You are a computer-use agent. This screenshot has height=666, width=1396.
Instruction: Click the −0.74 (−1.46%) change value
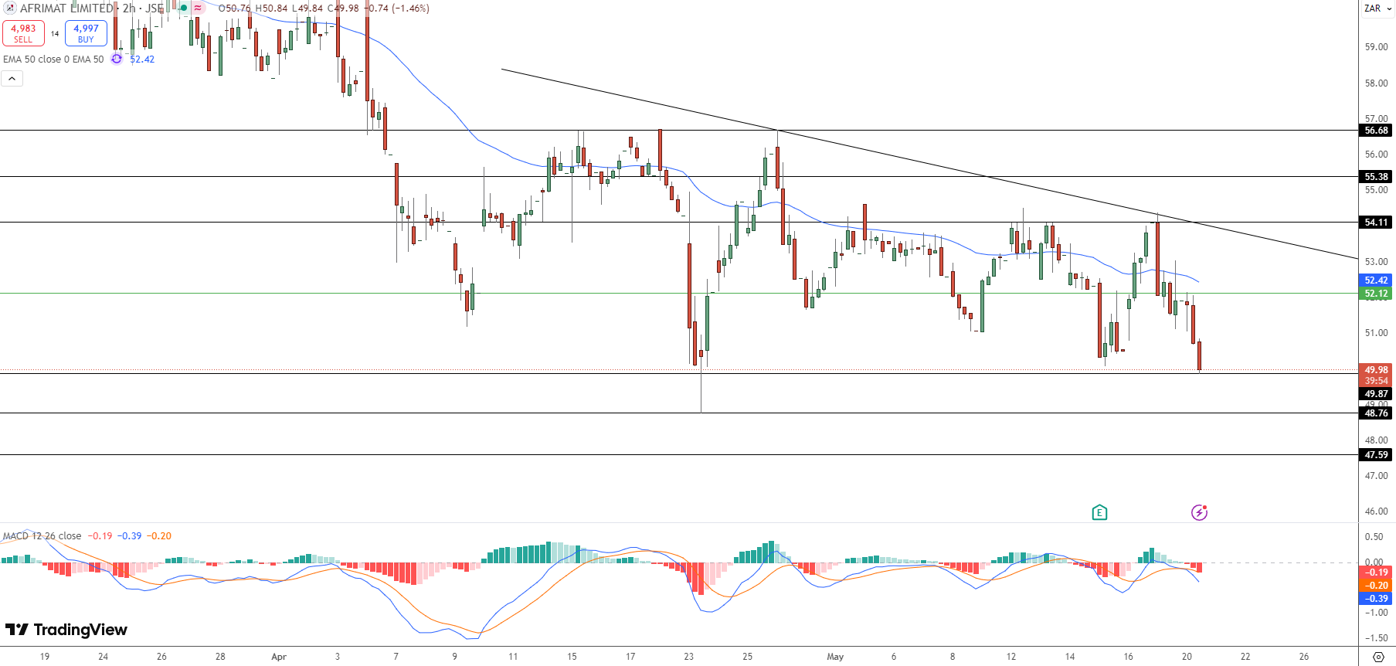tap(396, 8)
